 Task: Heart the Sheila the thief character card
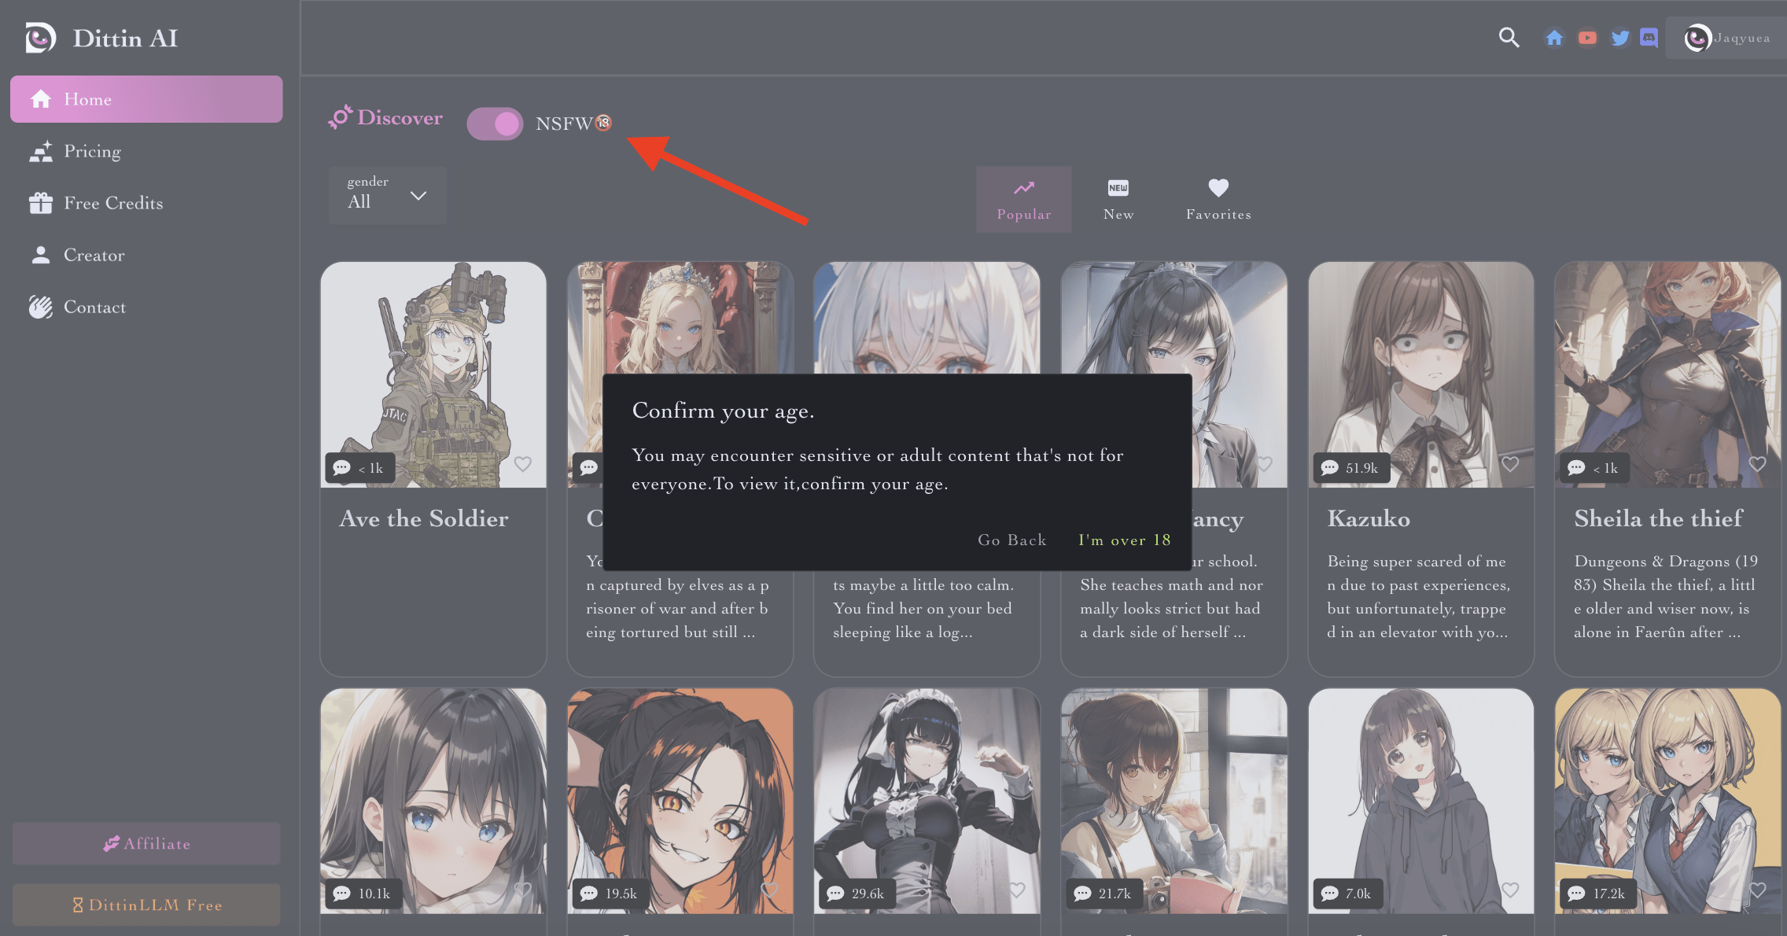point(1757,464)
